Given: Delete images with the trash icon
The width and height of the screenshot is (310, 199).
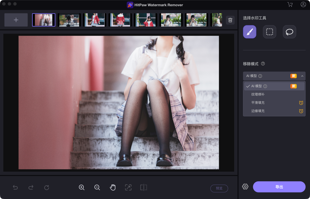Looking at the screenshot, I should pos(230,20).
